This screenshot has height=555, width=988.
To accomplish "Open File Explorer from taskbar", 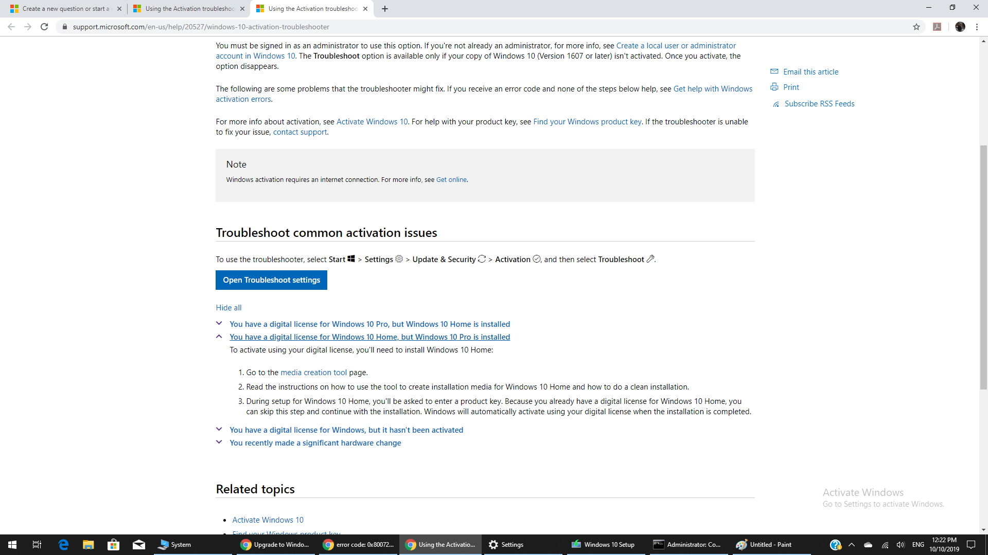I will pos(89,545).
